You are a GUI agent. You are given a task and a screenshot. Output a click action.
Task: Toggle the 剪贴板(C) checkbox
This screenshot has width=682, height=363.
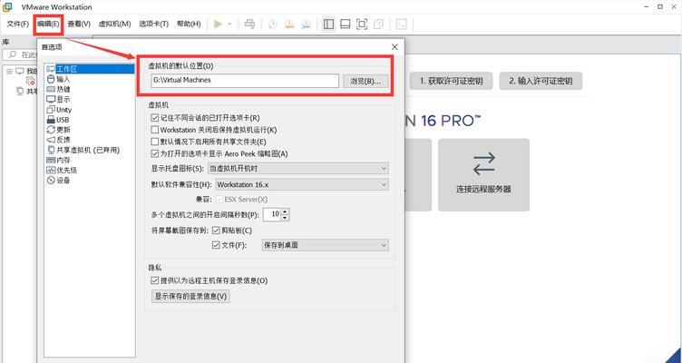[x=217, y=231]
